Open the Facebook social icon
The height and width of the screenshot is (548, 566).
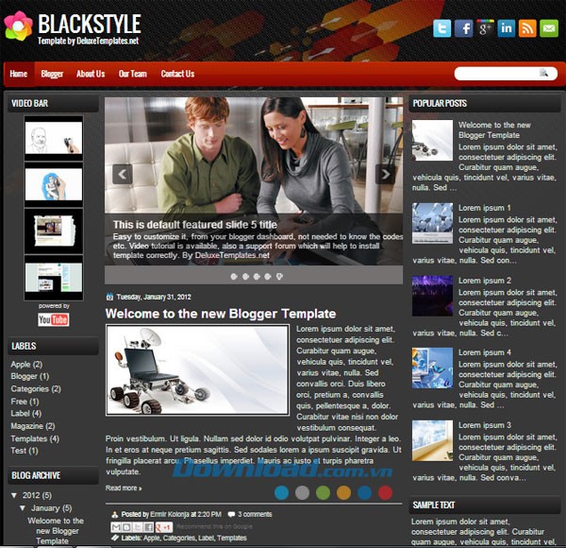[463, 28]
